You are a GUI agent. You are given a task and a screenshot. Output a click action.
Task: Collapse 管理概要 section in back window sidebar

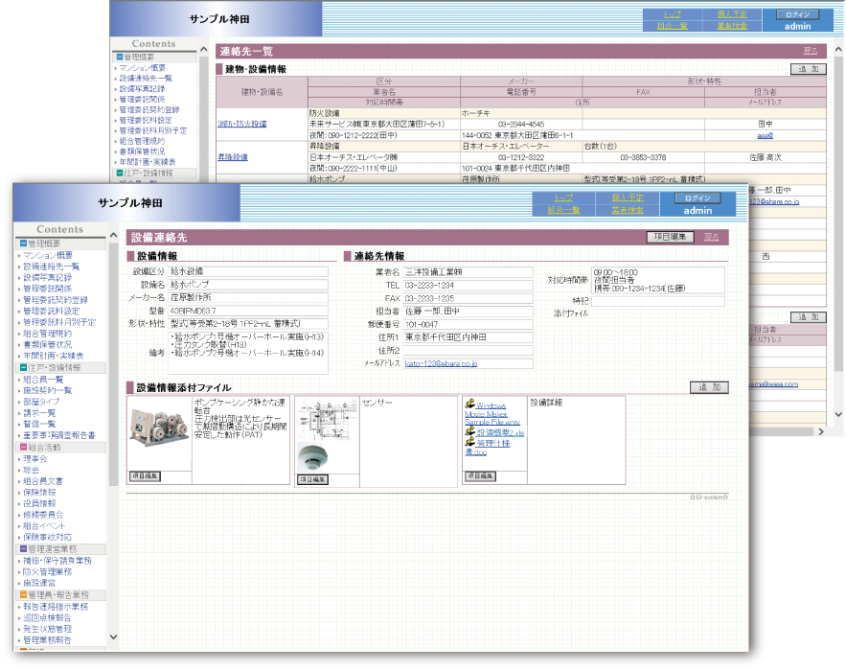pyautogui.click(x=120, y=57)
